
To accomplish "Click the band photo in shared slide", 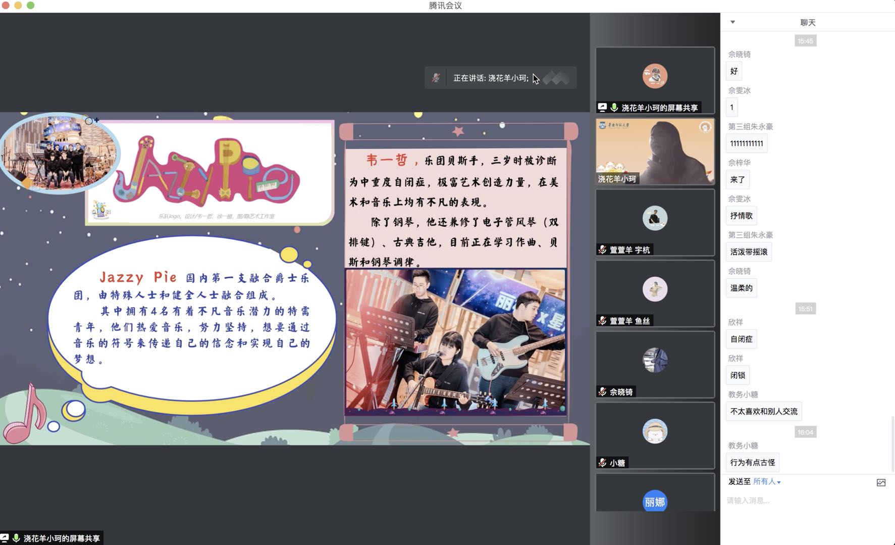I will [x=455, y=341].
